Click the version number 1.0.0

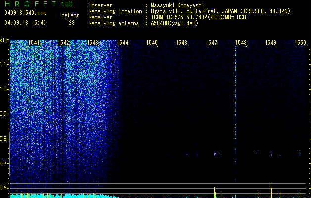(x=67, y=4)
